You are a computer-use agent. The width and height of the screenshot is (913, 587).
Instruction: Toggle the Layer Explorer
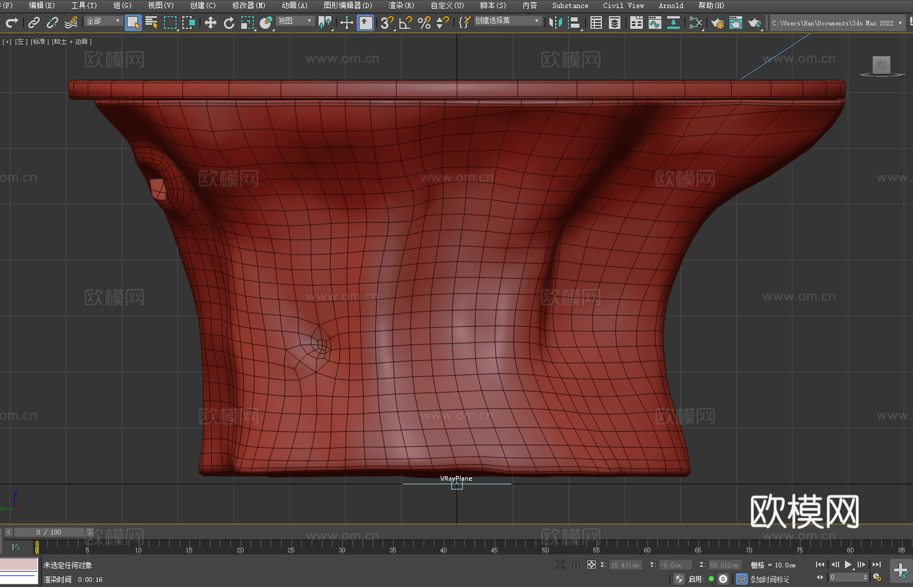[x=615, y=23]
